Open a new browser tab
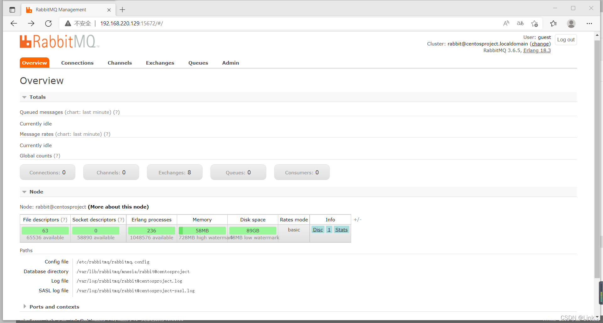603x323 pixels. coord(122,10)
